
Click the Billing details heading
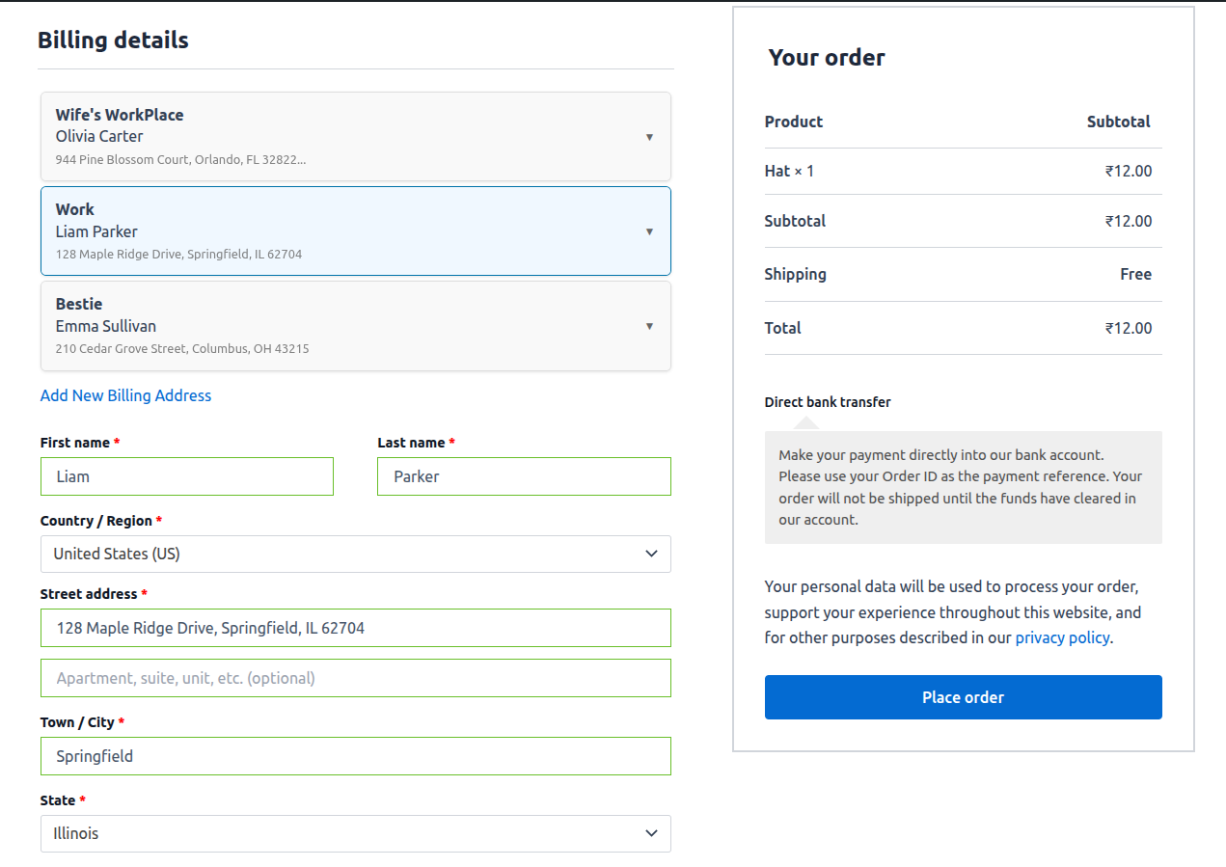coord(113,41)
